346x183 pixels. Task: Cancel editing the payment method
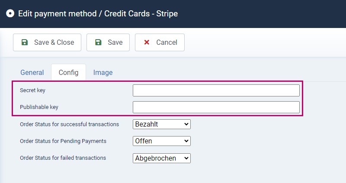[160, 42]
